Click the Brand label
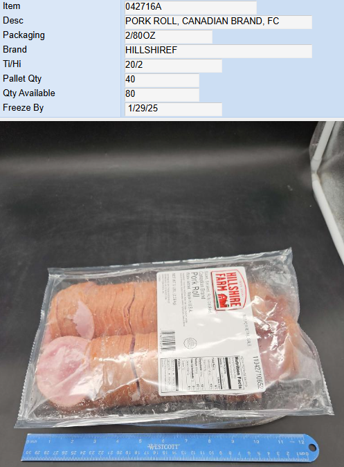This screenshot has height=467, width=344. click(x=15, y=49)
